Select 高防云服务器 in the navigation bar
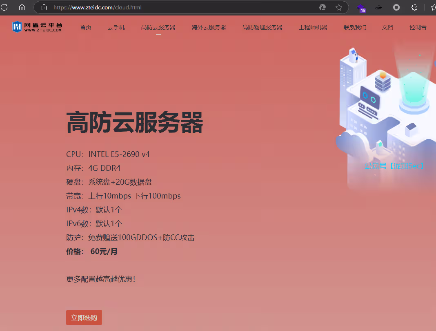436x331 pixels. [x=158, y=27]
